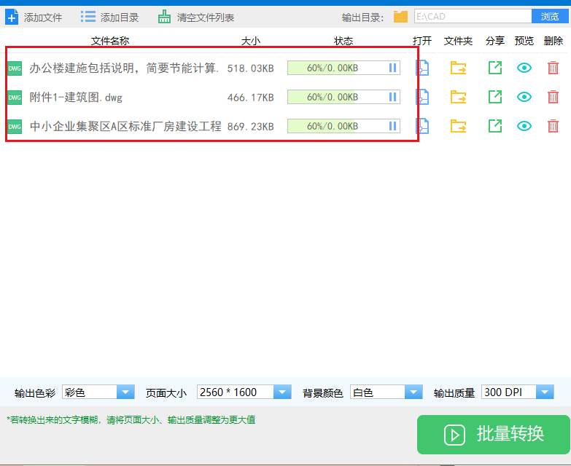
Task: Click the 869.23KB size cell
Action: coord(251,127)
